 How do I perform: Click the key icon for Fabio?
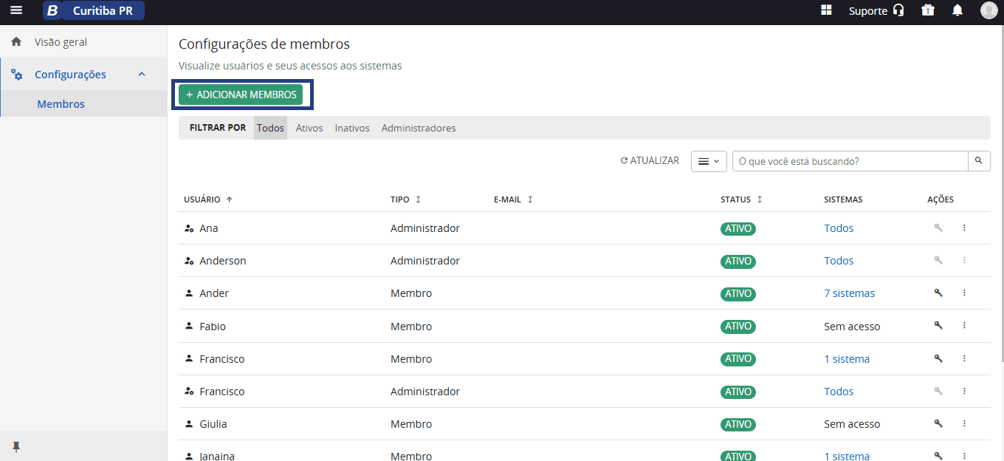(938, 326)
